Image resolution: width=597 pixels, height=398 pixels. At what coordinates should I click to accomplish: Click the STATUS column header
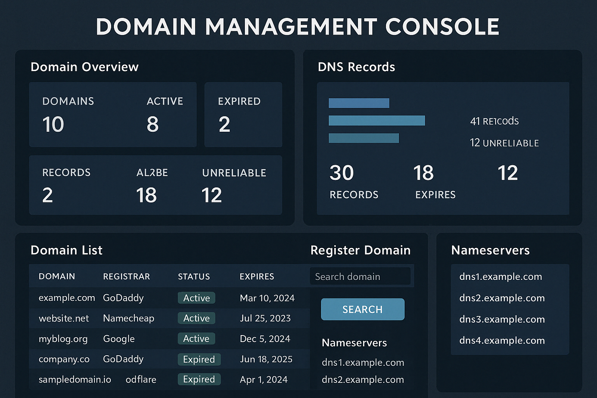click(x=194, y=276)
